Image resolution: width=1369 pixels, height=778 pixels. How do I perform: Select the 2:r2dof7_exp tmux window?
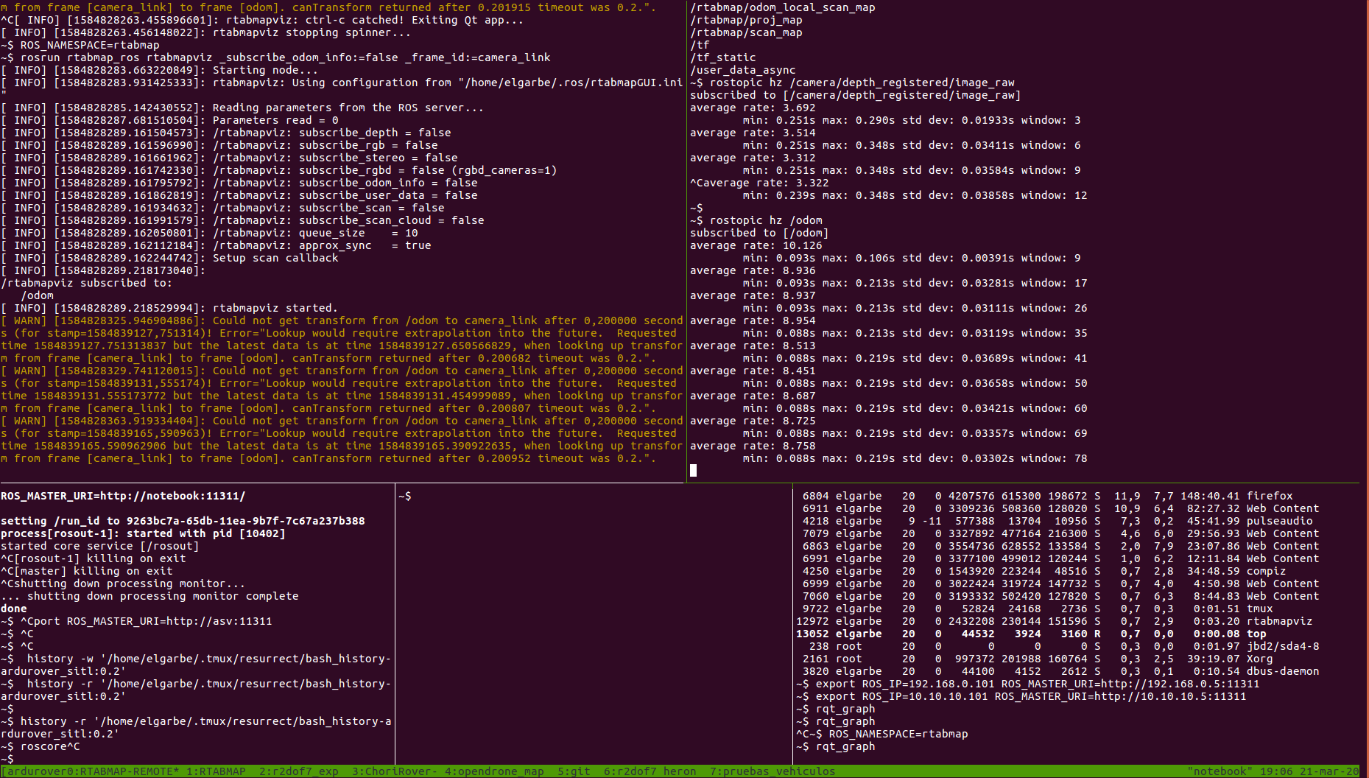coord(298,771)
